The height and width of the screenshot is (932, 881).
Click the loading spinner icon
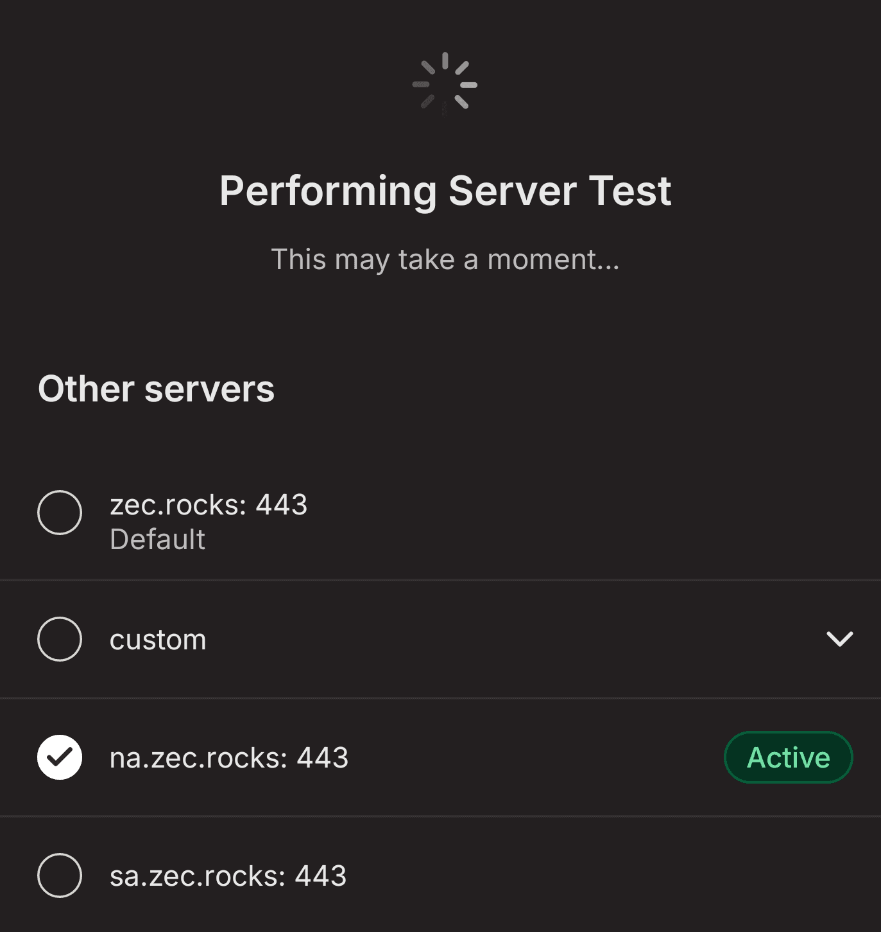click(x=445, y=84)
